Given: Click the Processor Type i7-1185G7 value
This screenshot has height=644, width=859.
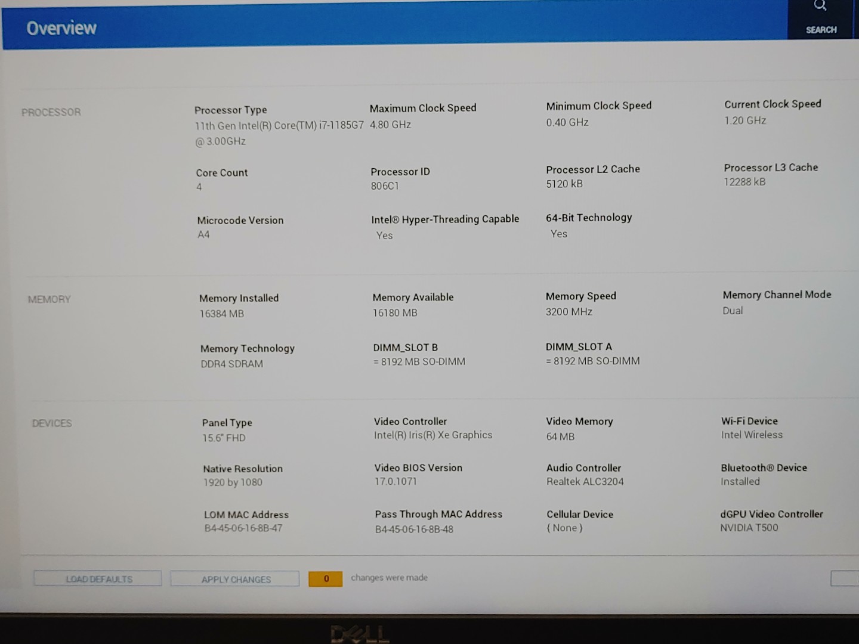Looking at the screenshot, I should click(279, 126).
